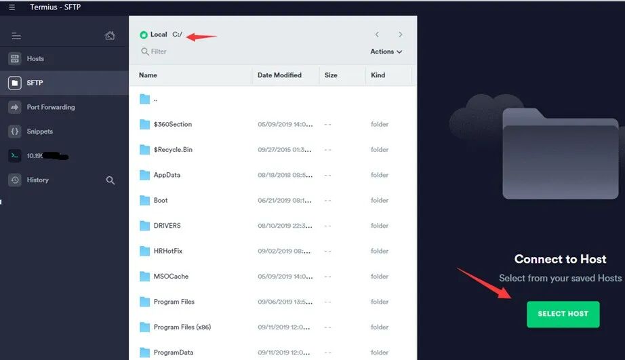This screenshot has height=360, width=625.
Task: Select the $360Section folder name
Action: pyautogui.click(x=173, y=124)
